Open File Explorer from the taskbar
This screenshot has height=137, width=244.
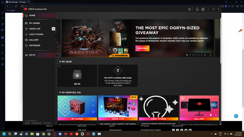[x=32, y=134]
